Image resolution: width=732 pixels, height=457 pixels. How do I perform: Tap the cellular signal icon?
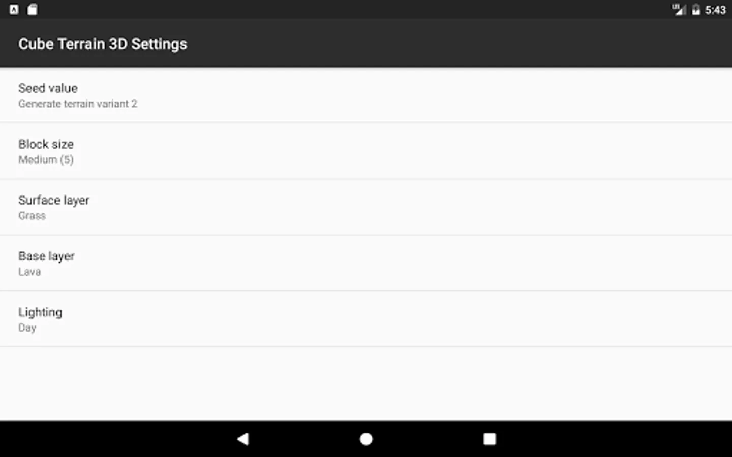tap(679, 10)
